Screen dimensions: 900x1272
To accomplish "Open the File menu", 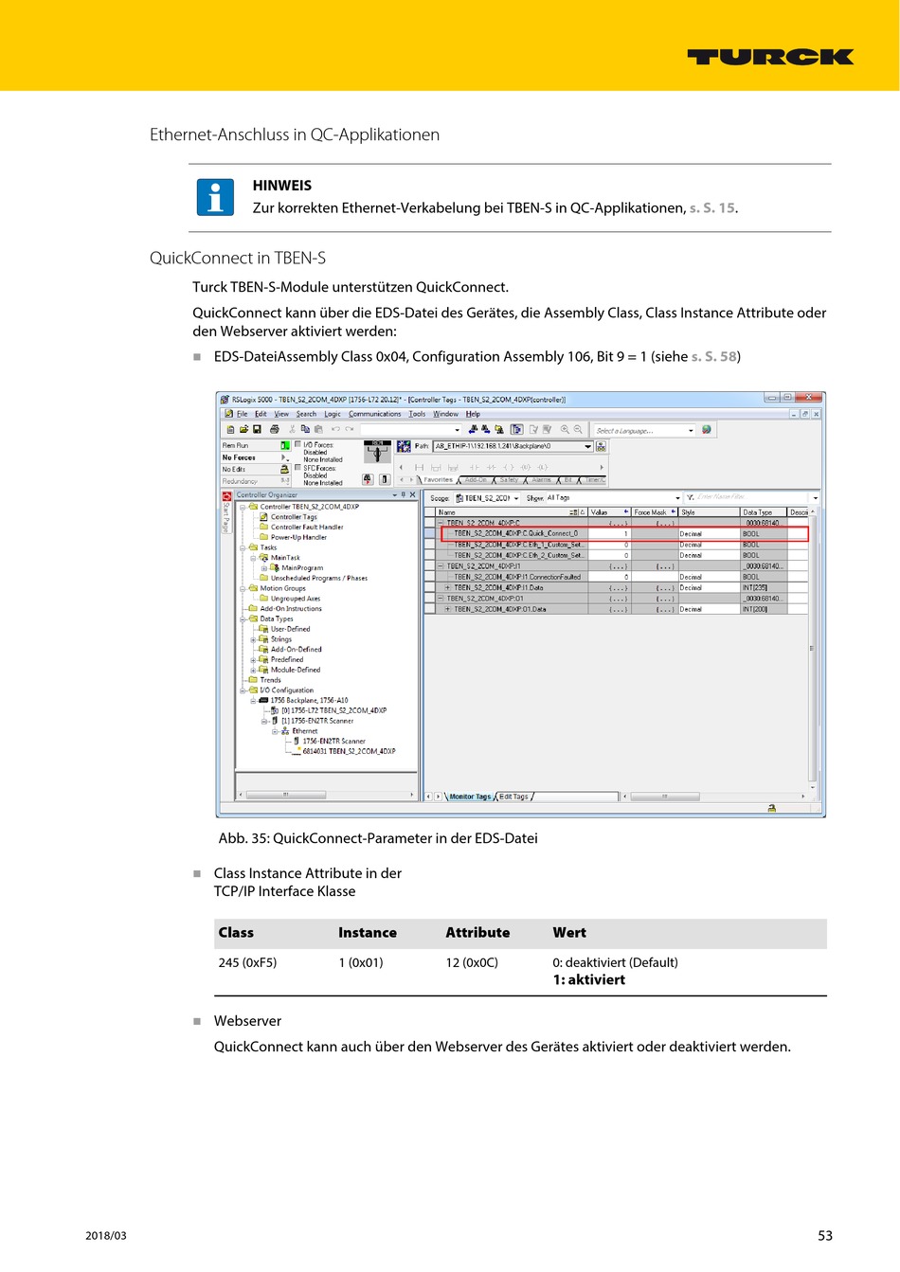I will pyautogui.click(x=243, y=414).
